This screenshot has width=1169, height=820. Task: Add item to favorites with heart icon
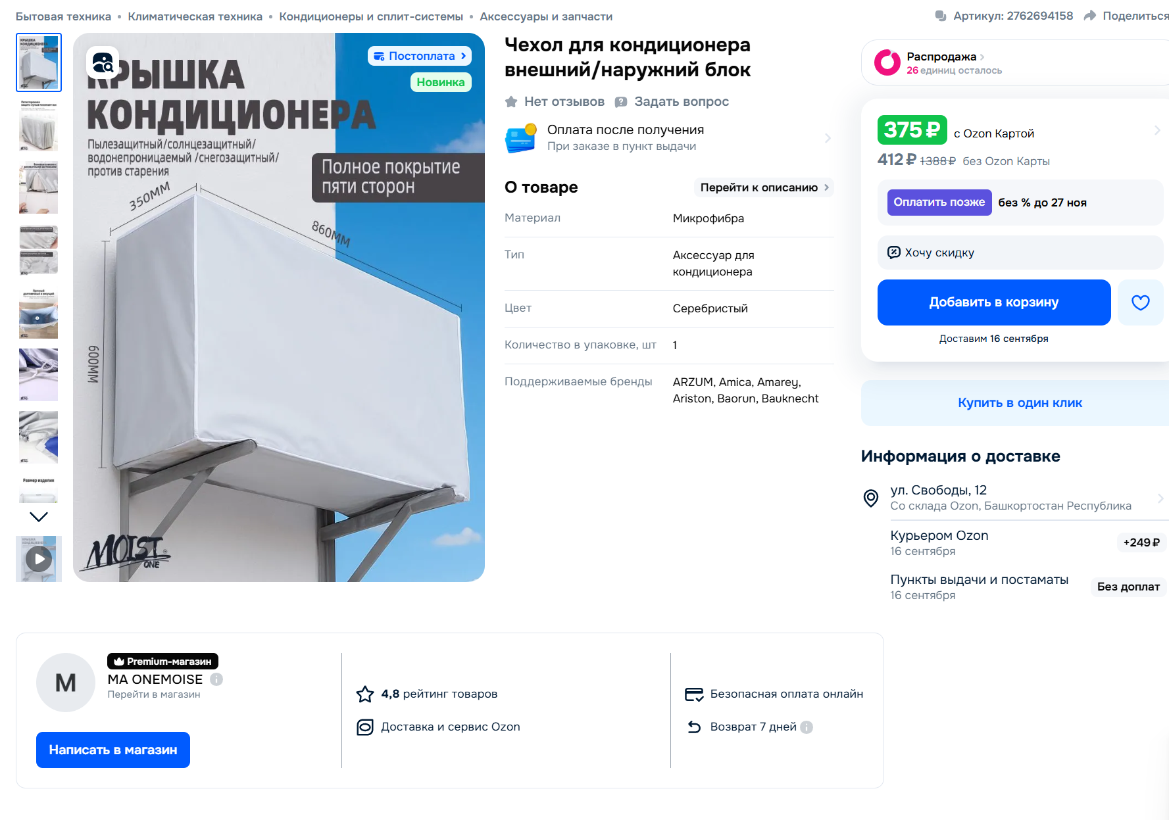[1140, 302]
